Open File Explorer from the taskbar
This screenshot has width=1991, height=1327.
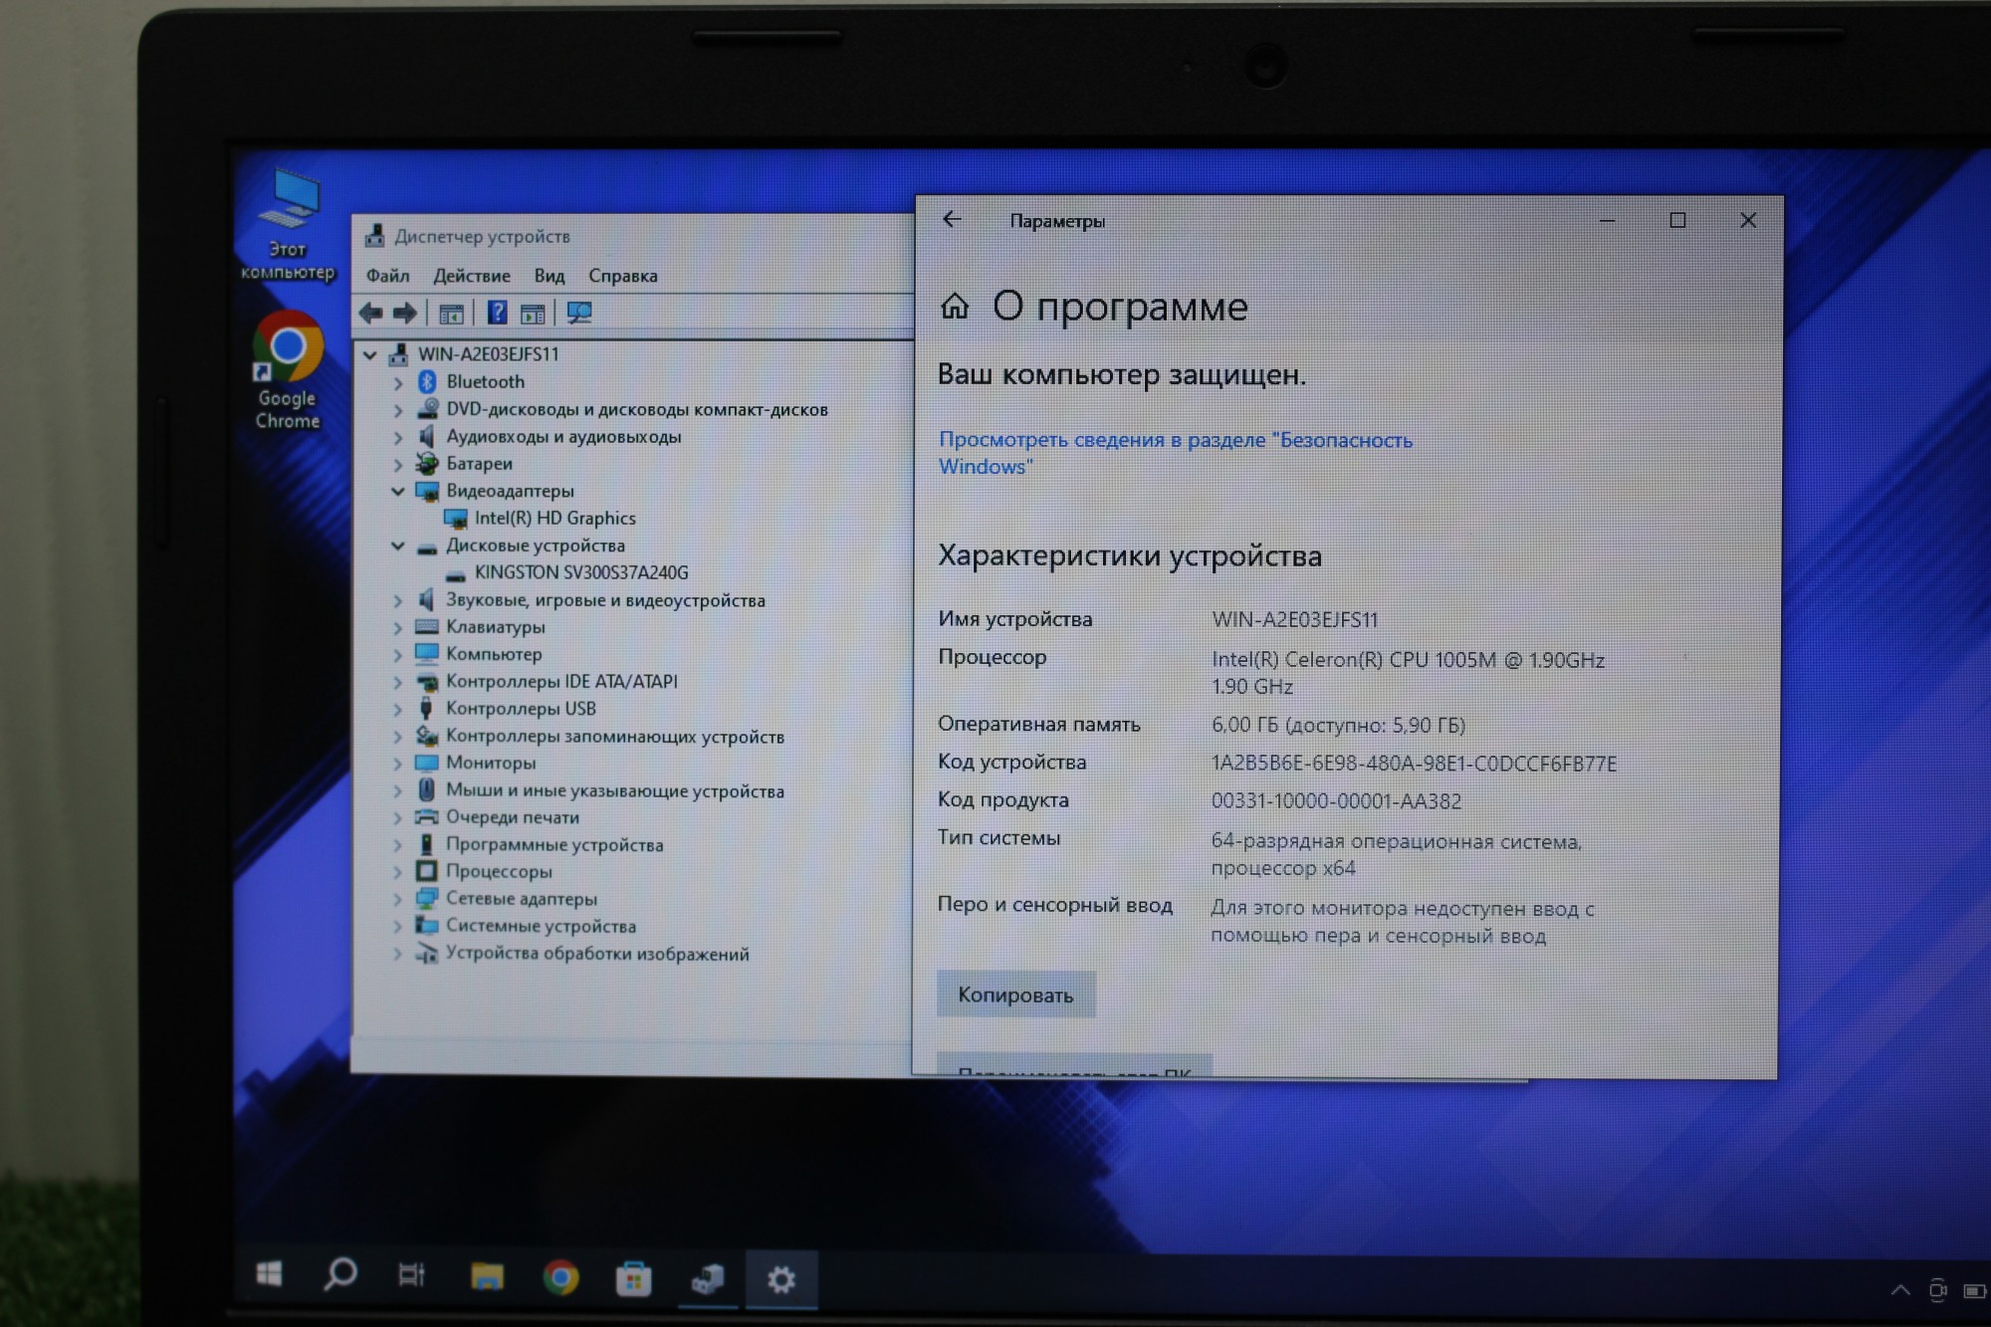(x=487, y=1277)
